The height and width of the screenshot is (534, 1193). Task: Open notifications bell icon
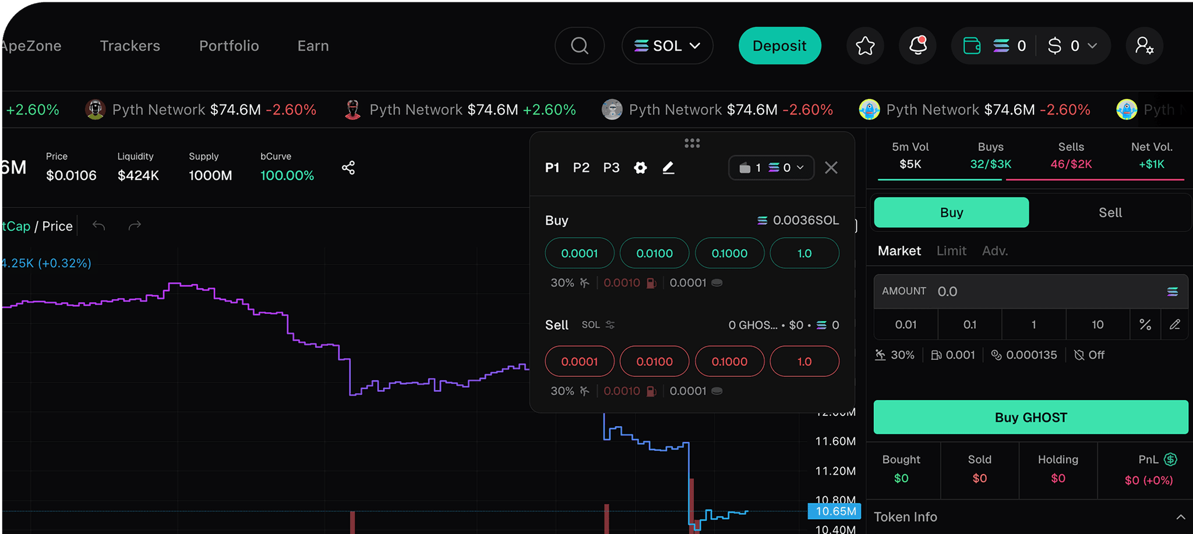click(x=918, y=45)
